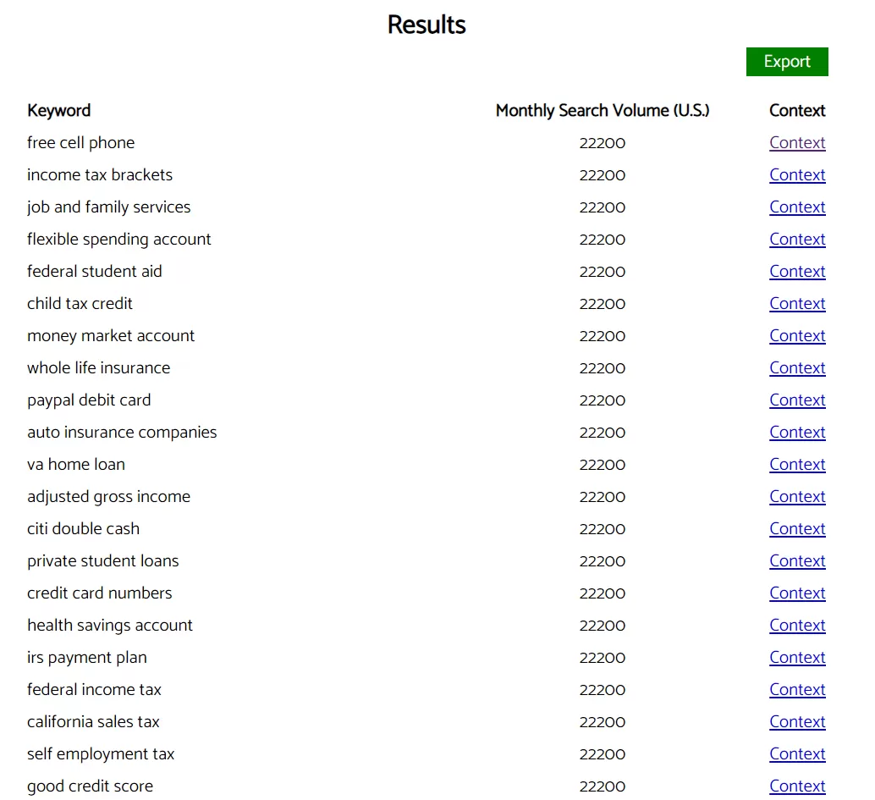
Task: Open Context link for adjusted gross income
Action: [797, 497]
